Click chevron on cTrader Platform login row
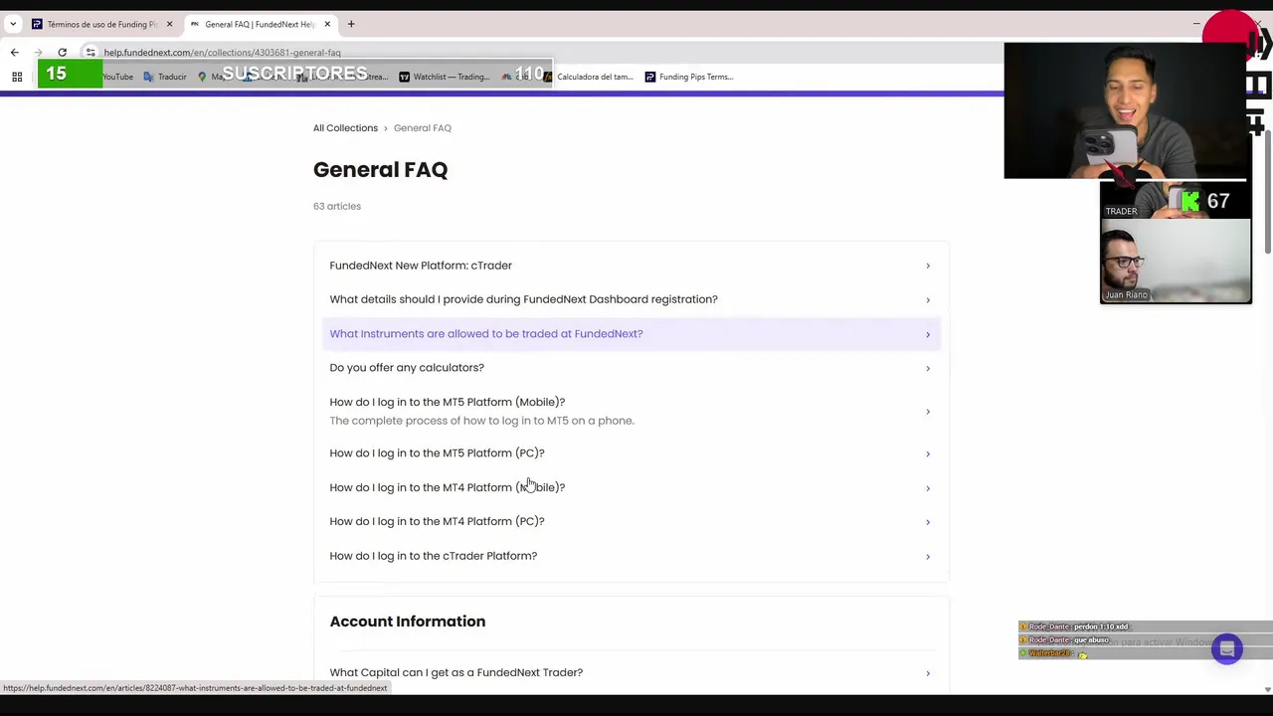 [928, 556]
